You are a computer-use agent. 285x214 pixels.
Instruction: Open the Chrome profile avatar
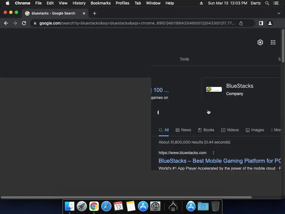270,23
